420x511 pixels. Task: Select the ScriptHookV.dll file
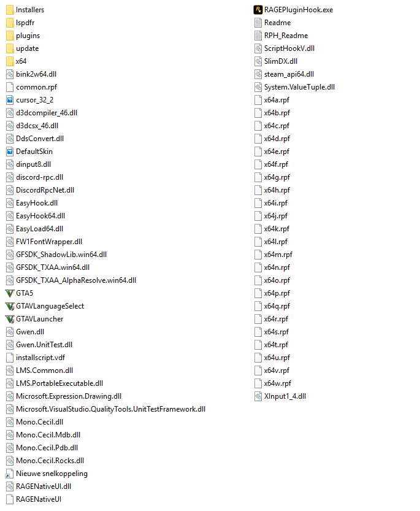pyautogui.click(x=284, y=48)
